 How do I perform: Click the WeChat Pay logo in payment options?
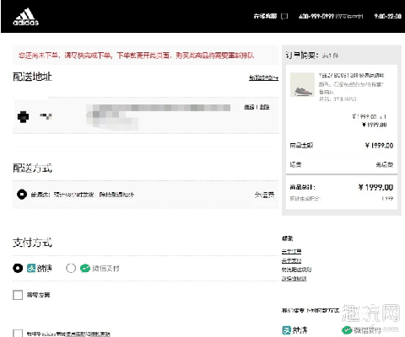[x=85, y=269]
